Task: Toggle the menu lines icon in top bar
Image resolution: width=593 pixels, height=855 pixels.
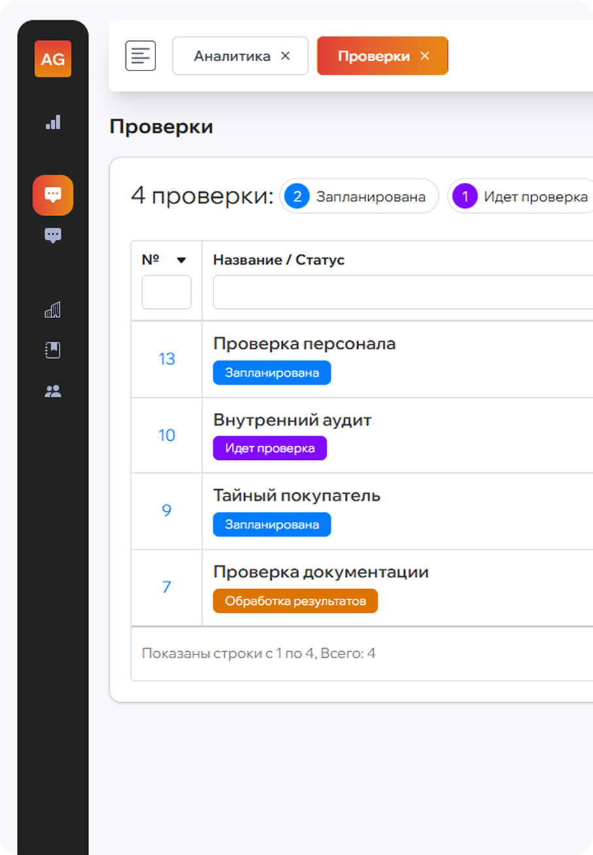Action: 140,56
